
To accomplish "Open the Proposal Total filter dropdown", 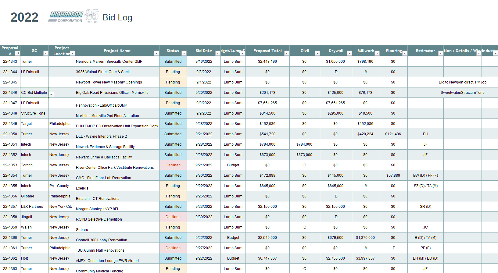I will click(x=287, y=53).
